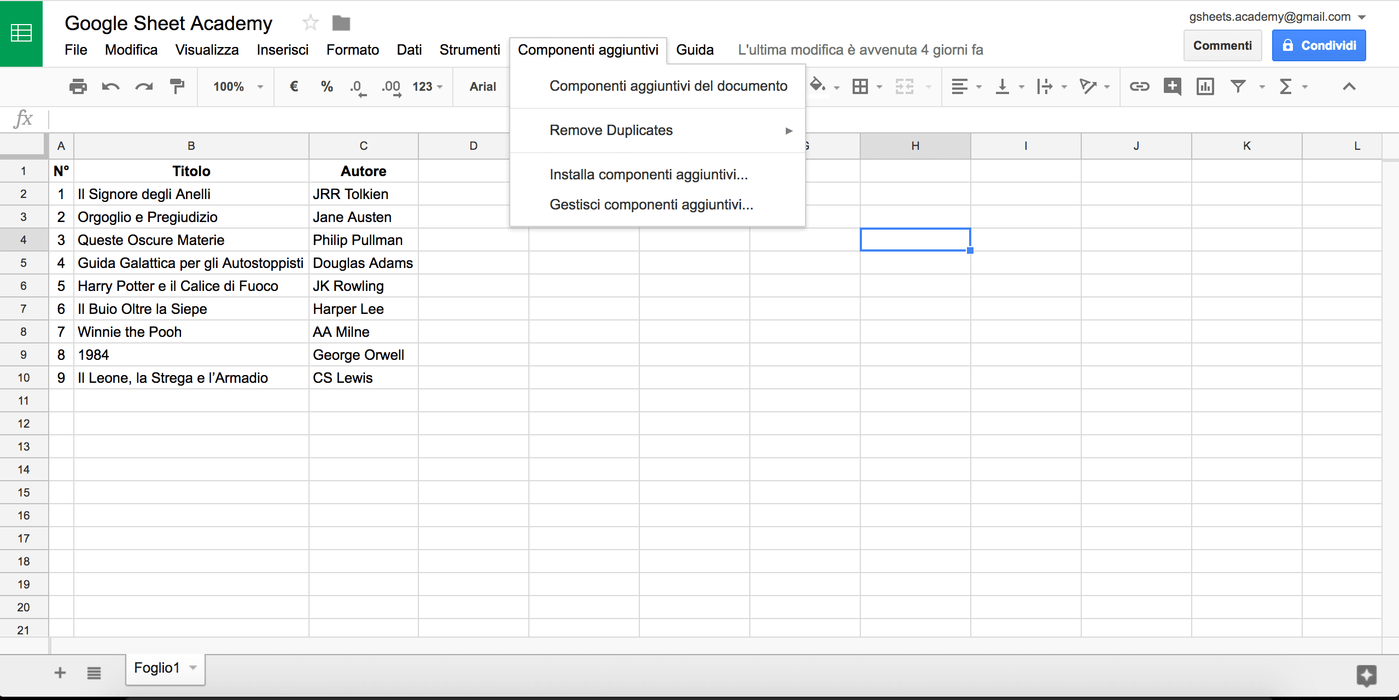Undo the last action
Viewport: 1399px width, 700px height.
pos(110,86)
